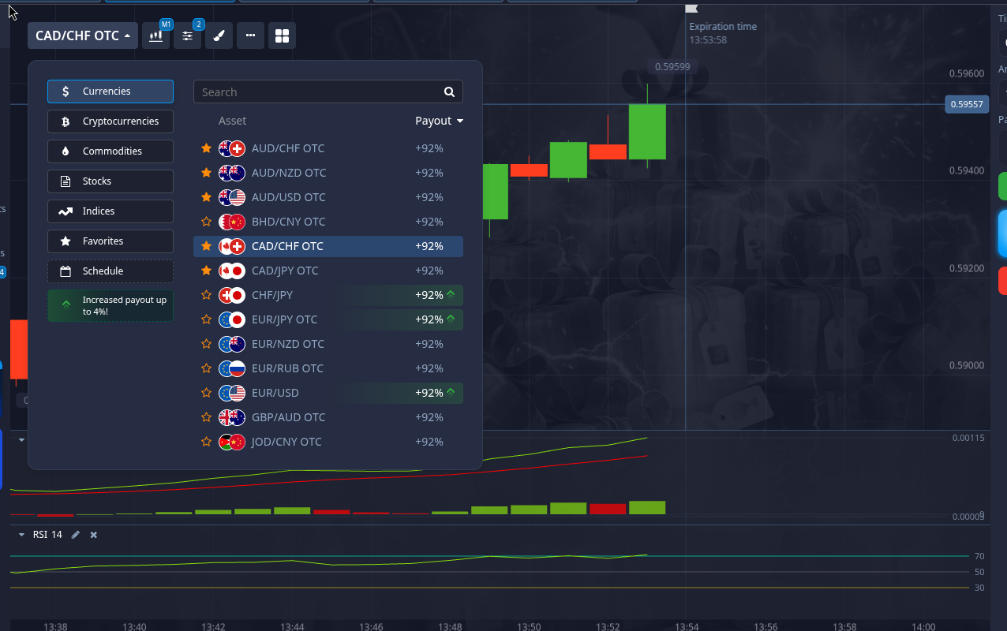
Task: Unfavorite AUD/CHF OTC using its star
Action: 206,148
